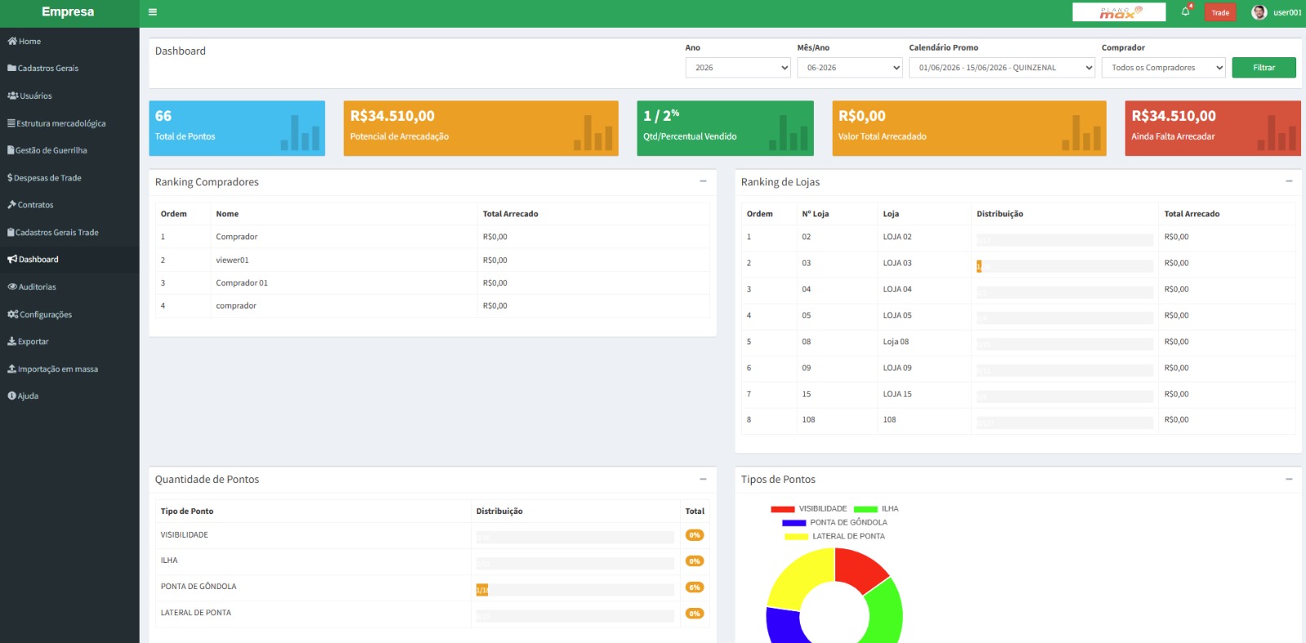
Task: Toggle the ILHA green legend swatch
Action: (x=865, y=509)
